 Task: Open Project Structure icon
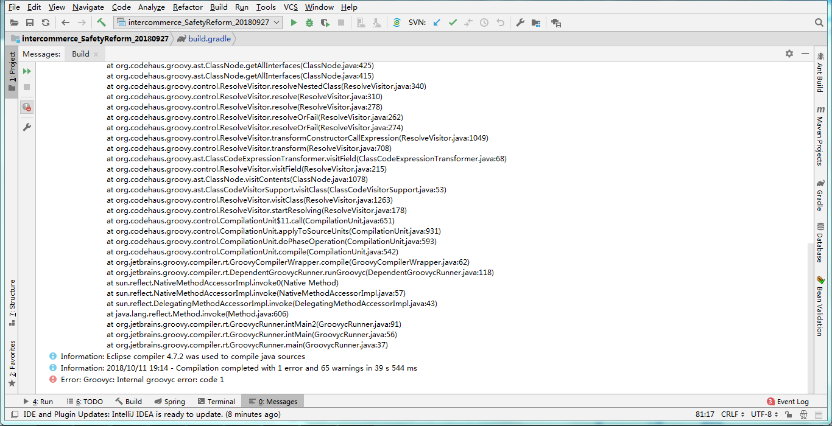tap(536, 23)
